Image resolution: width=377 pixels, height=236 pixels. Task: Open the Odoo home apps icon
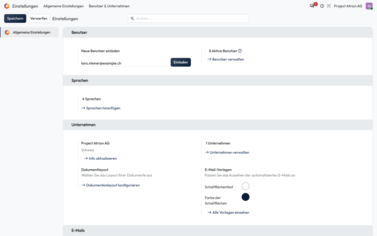point(7,6)
